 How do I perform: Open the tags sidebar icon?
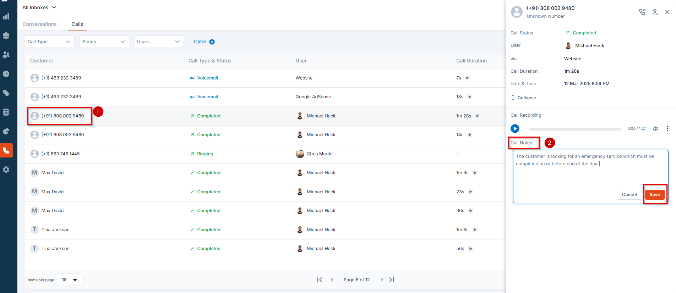click(x=6, y=93)
